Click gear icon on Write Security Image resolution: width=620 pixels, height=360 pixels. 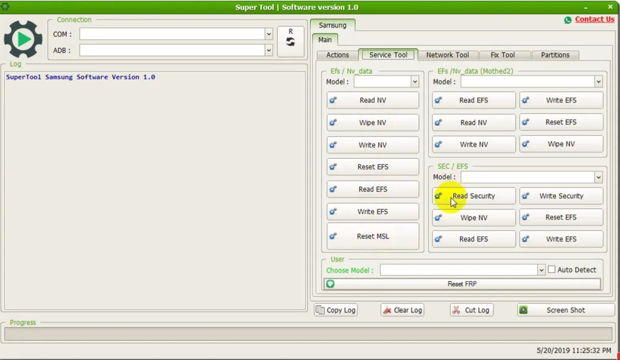[526, 196]
